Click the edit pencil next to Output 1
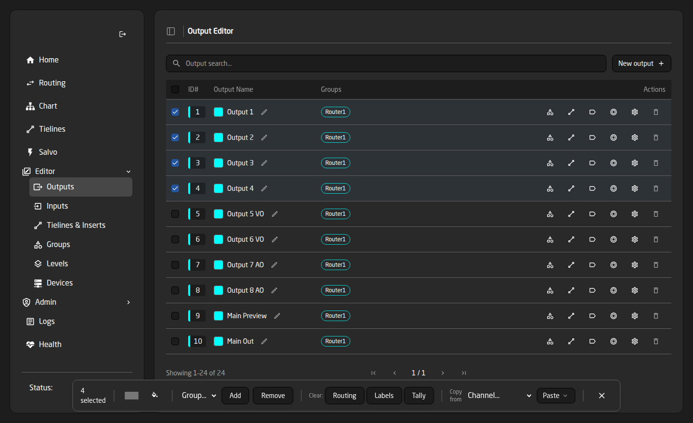693x423 pixels. (x=264, y=112)
